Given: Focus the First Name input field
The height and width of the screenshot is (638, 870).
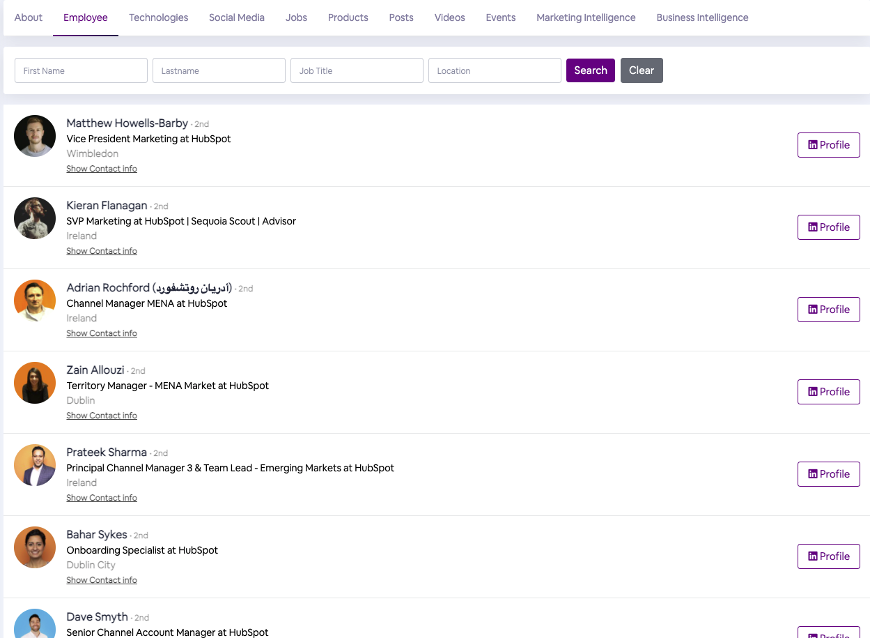Looking at the screenshot, I should coord(81,70).
